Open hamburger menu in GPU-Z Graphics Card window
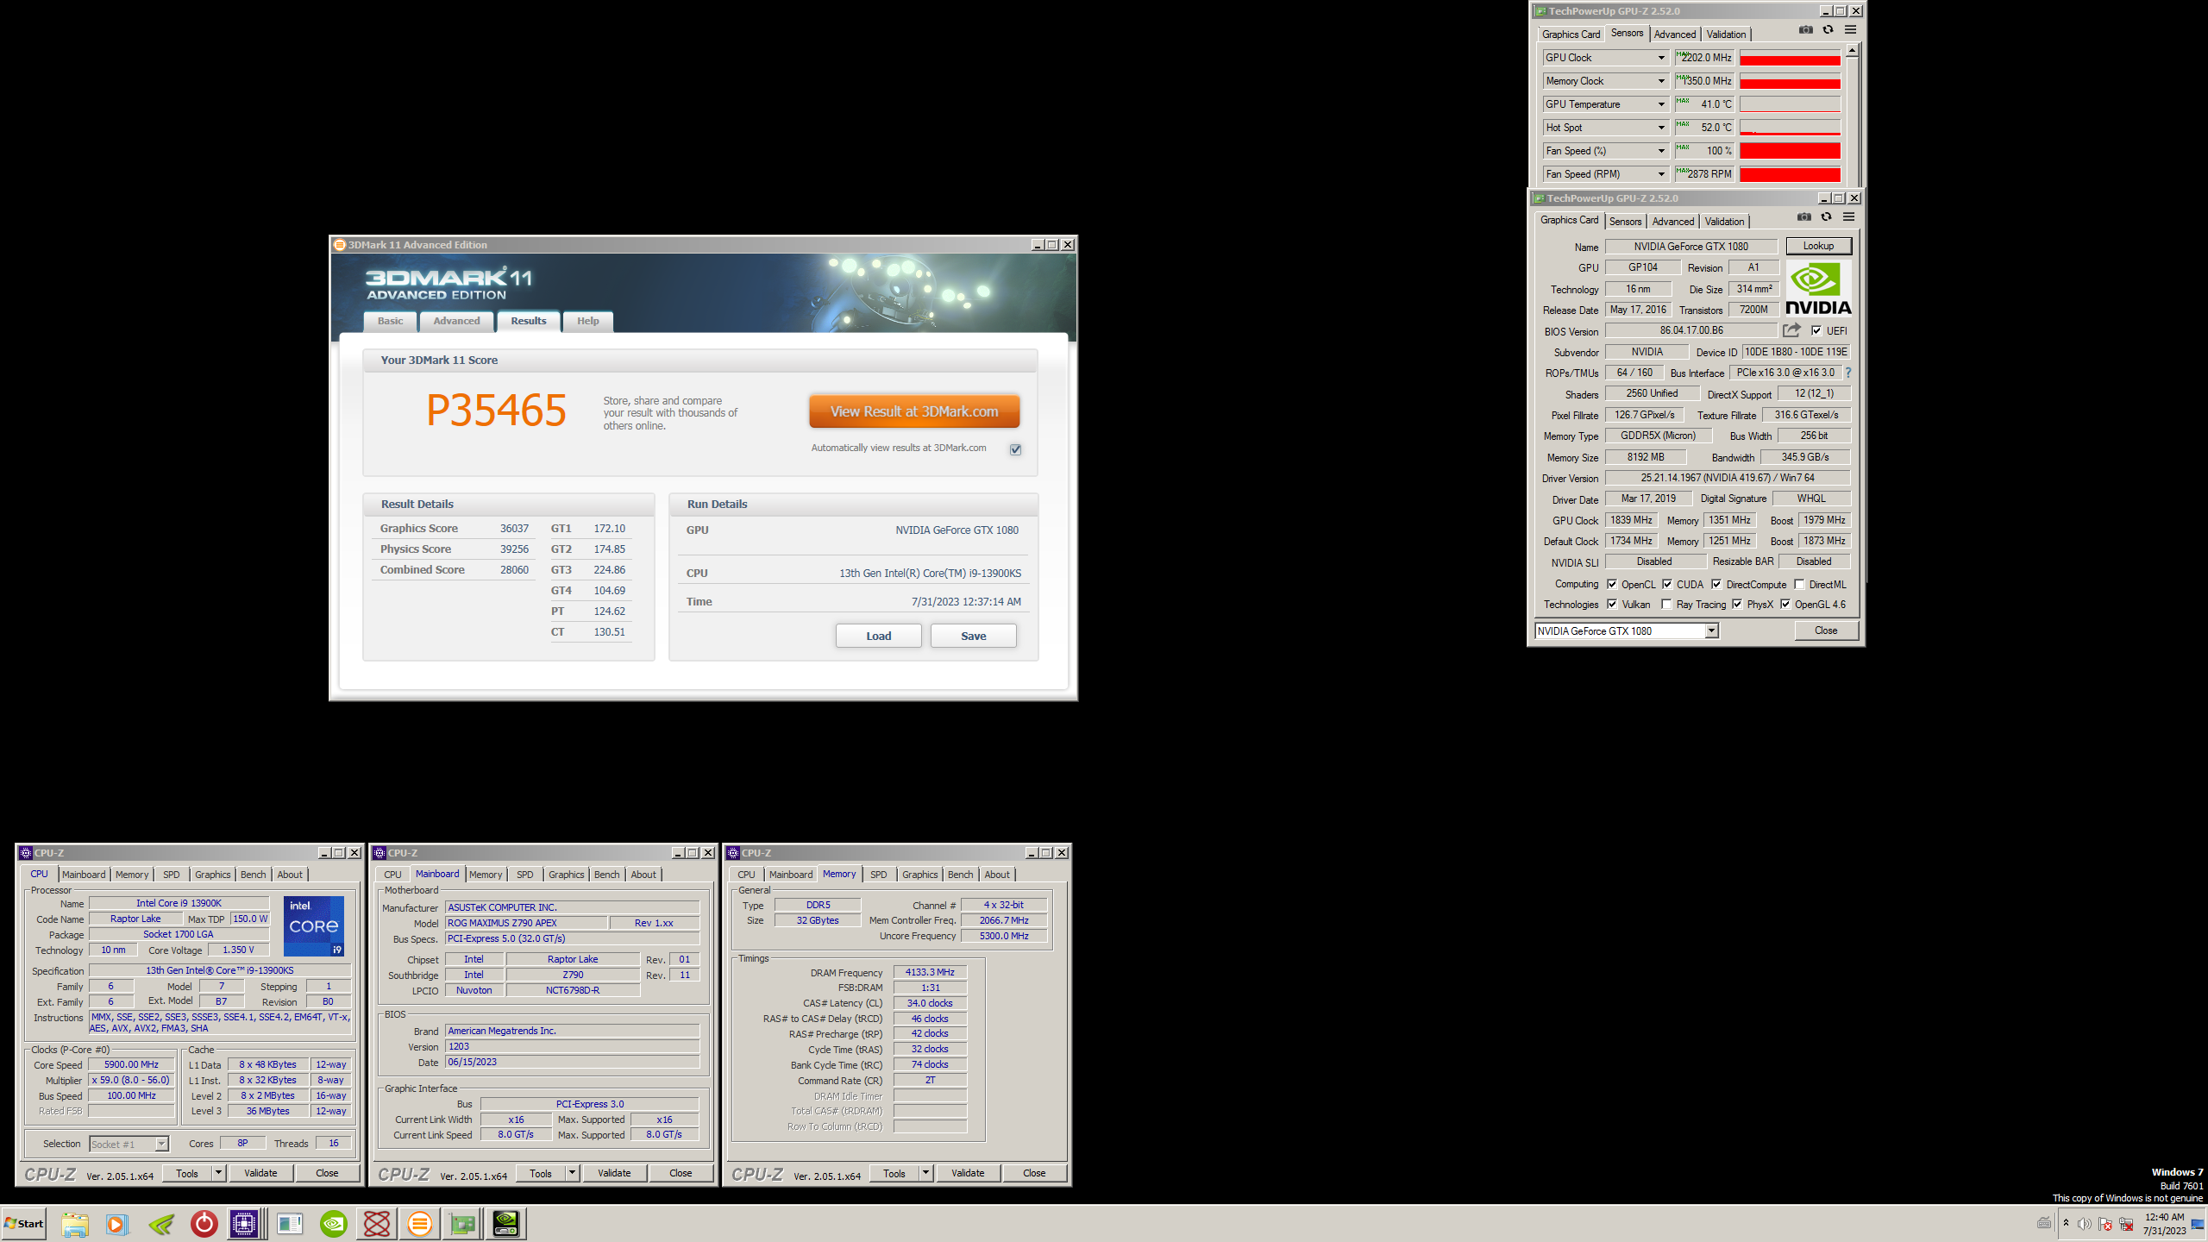This screenshot has height=1242, width=2208. click(x=1848, y=217)
